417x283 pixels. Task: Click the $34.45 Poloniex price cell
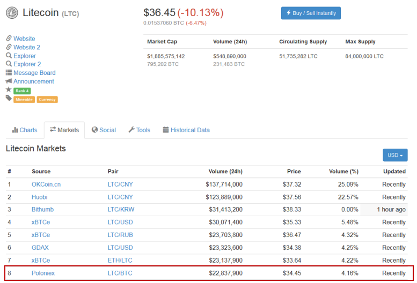tap(292, 273)
